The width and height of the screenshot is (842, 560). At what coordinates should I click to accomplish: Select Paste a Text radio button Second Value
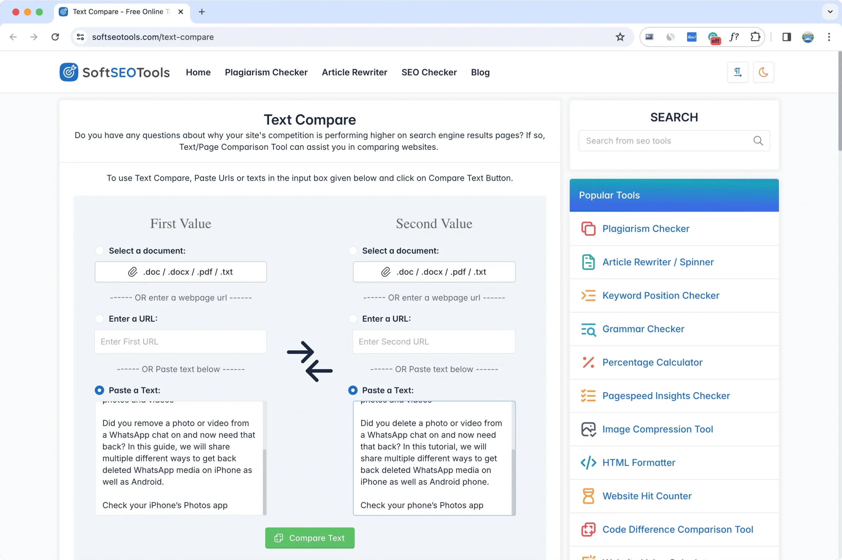click(x=353, y=389)
